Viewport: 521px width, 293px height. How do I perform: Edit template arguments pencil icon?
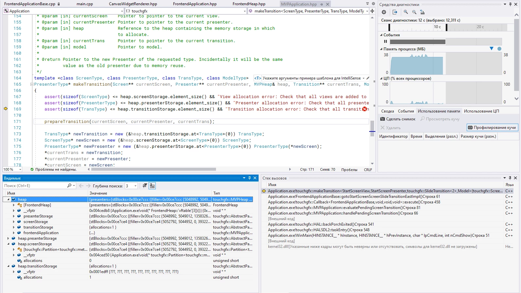click(368, 78)
